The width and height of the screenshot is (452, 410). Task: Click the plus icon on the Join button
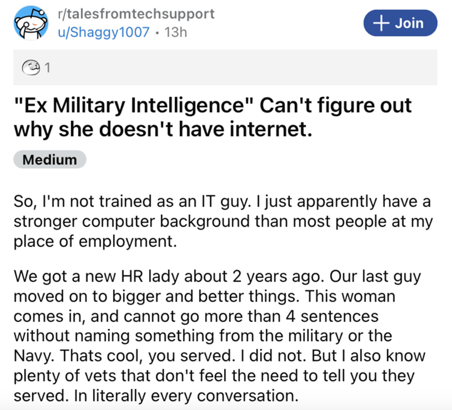(383, 23)
